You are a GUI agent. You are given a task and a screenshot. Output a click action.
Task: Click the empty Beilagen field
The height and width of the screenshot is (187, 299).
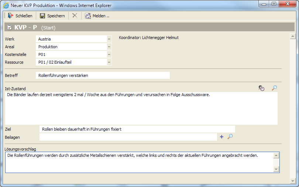pyautogui.click(x=128, y=137)
